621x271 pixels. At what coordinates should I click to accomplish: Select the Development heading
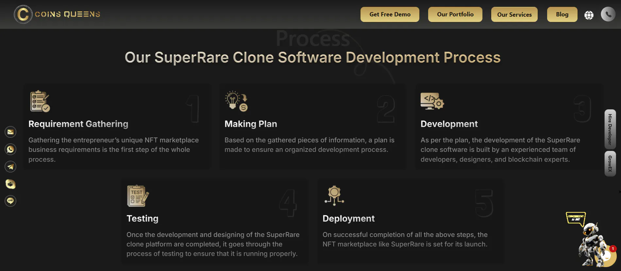pos(449,124)
